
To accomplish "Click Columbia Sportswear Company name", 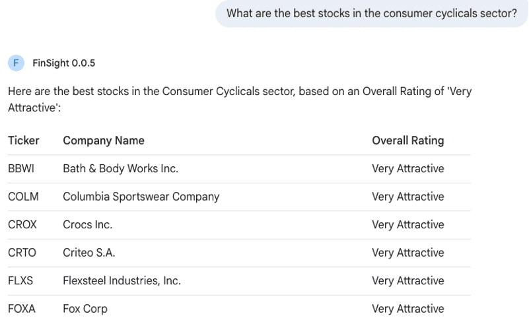I will [x=141, y=197].
